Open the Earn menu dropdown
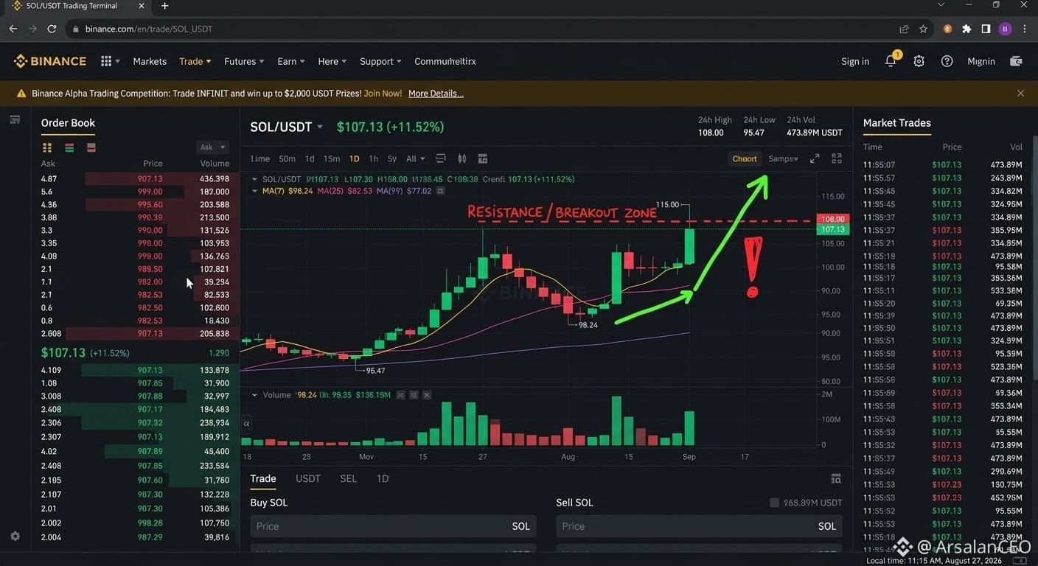Viewport: 1038px width, 566px height. [x=291, y=61]
